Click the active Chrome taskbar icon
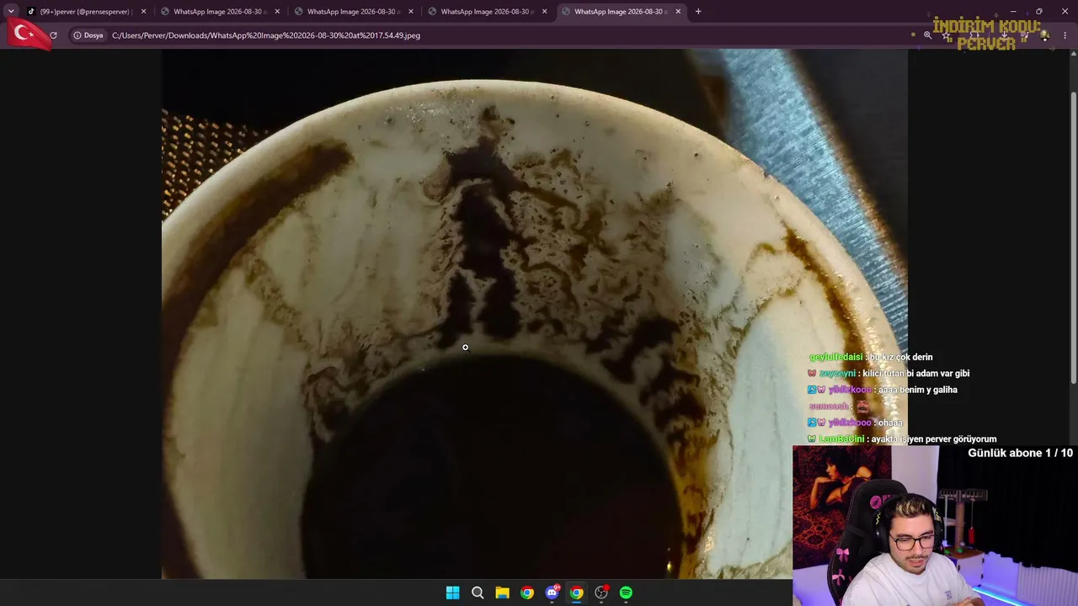 click(576, 593)
